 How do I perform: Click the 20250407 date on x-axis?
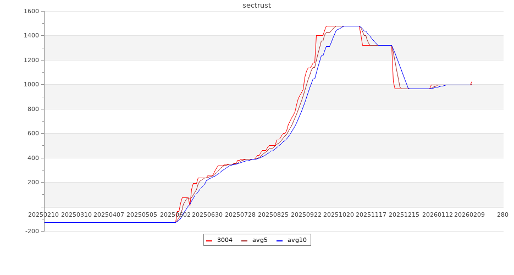(109, 215)
